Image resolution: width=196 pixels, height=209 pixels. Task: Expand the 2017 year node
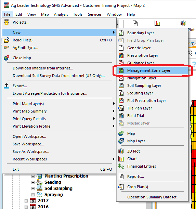pyautogui.click(x=26, y=201)
